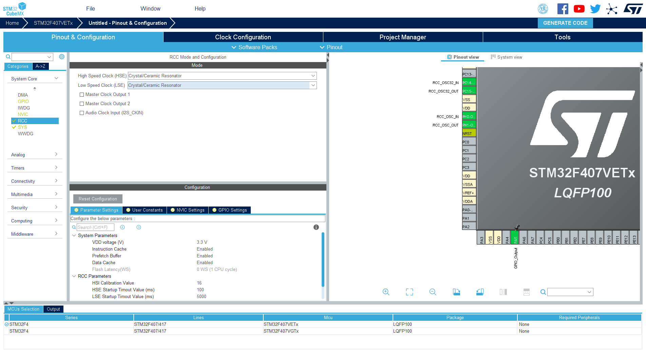
Task: Enable Audio Clock Input (I2S_CKIN) checkbox
Action: (x=82, y=113)
